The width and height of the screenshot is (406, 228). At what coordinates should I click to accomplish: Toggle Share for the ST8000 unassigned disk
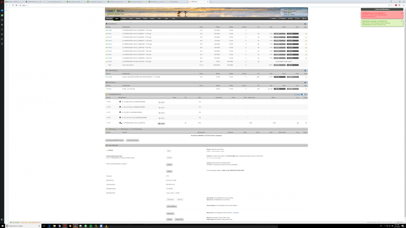tap(274, 123)
